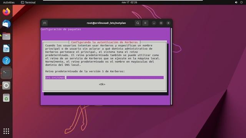Open the terminal hamburger menu

(x=145, y=23)
